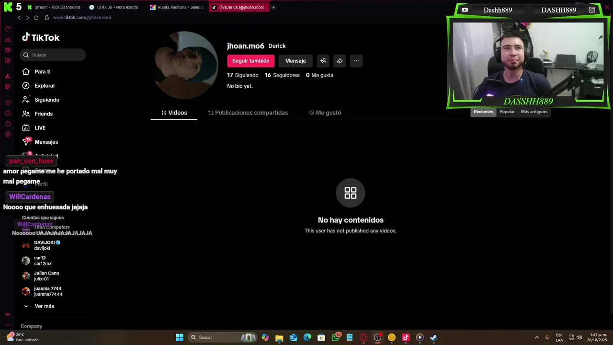The height and width of the screenshot is (345, 613).
Task: Click the Mensaje button
Action: pyautogui.click(x=295, y=61)
